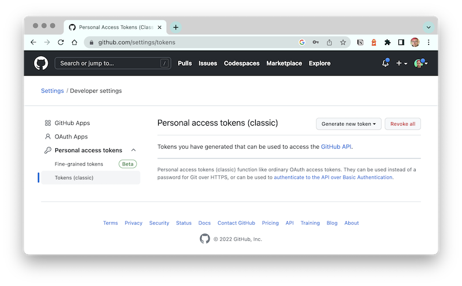The height and width of the screenshot is (286, 462).
Task: Open Explore in the GitHub header
Action: click(x=320, y=63)
